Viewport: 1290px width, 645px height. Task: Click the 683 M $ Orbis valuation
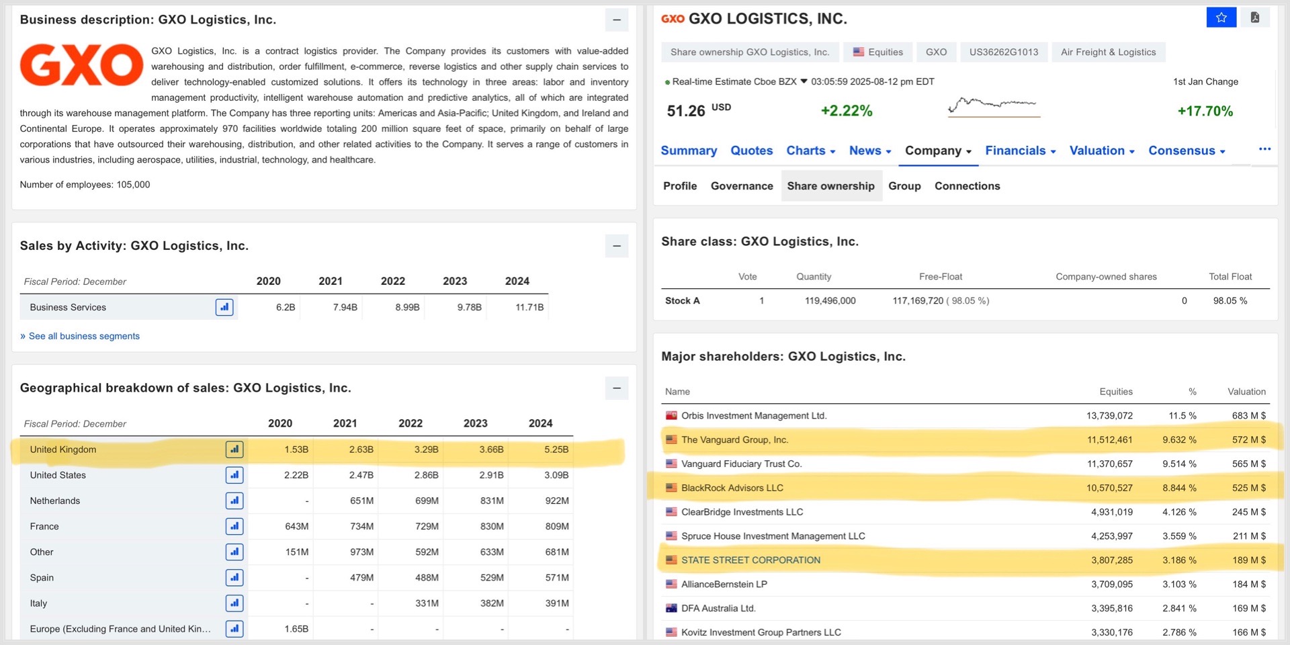pyautogui.click(x=1248, y=416)
